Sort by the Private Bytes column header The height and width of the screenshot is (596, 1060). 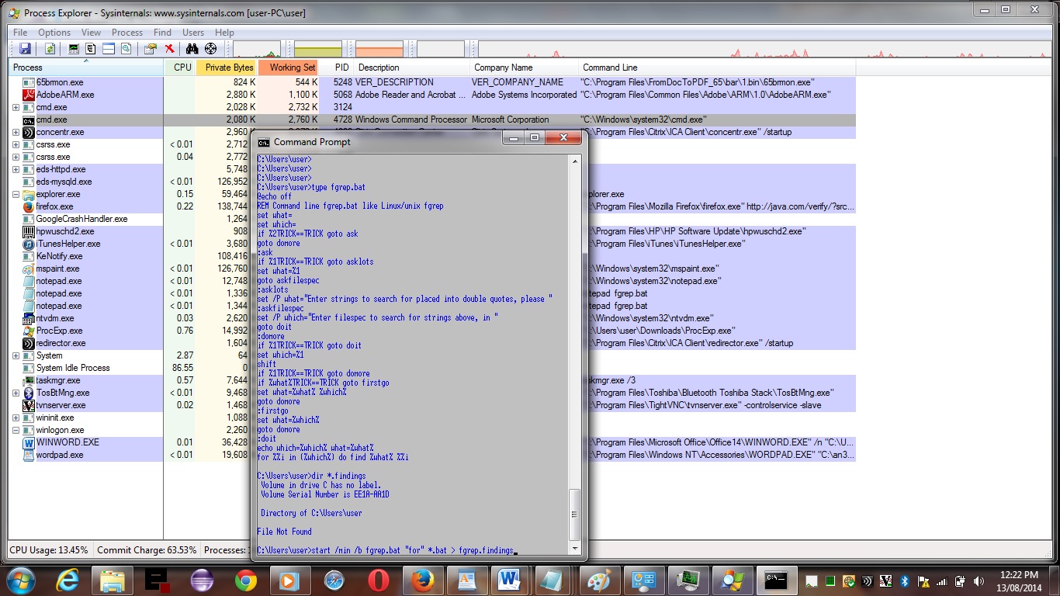229,68
